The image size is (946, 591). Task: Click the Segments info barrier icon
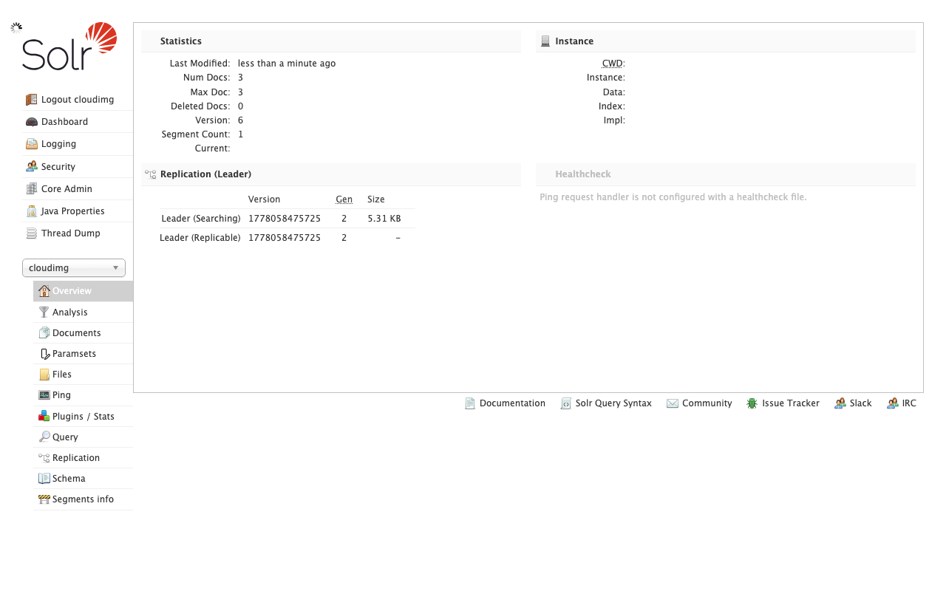[44, 499]
